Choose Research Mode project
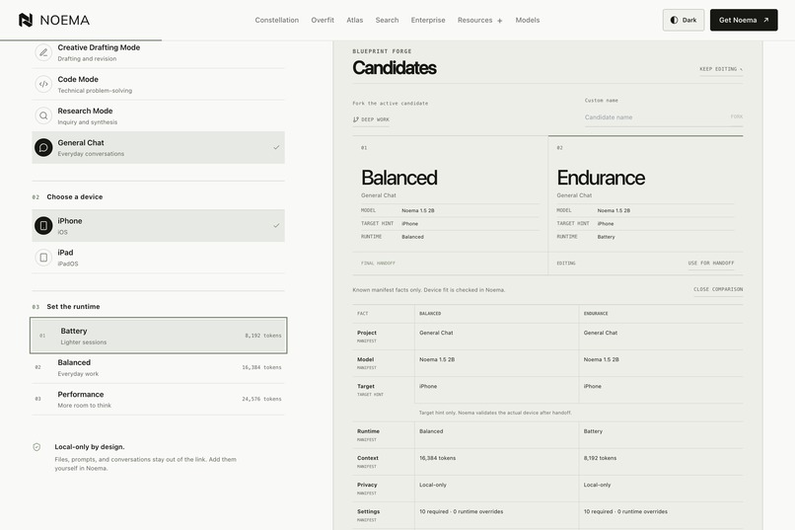This screenshot has width=795, height=530. [x=158, y=115]
